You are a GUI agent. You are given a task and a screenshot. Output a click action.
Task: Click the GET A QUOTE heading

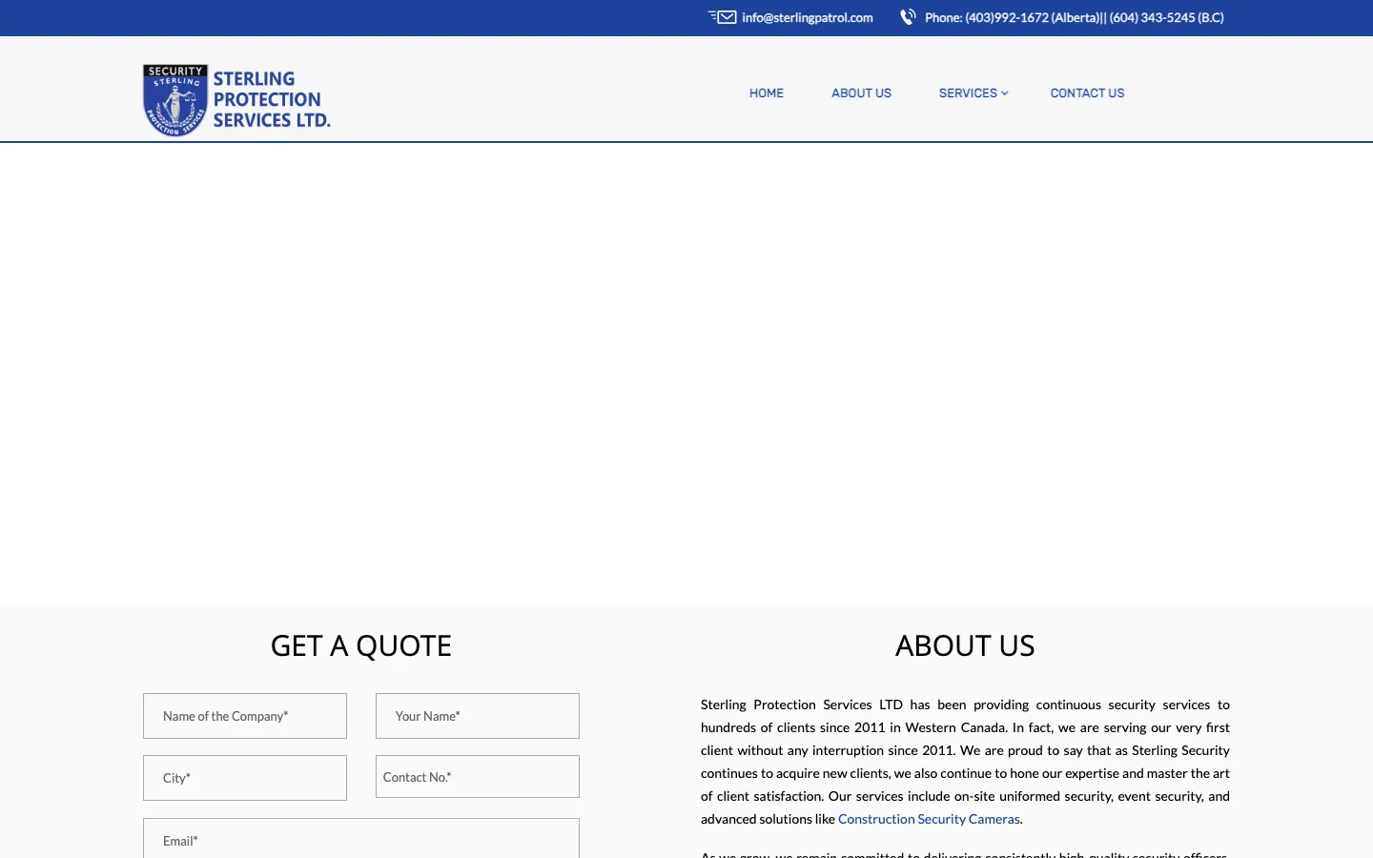coord(361,645)
